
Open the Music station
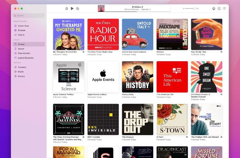pos(21,72)
